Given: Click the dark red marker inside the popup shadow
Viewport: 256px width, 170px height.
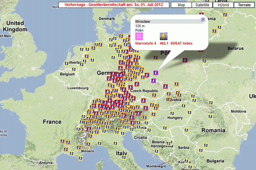Looking at the screenshot, I should pyautogui.click(x=185, y=60).
